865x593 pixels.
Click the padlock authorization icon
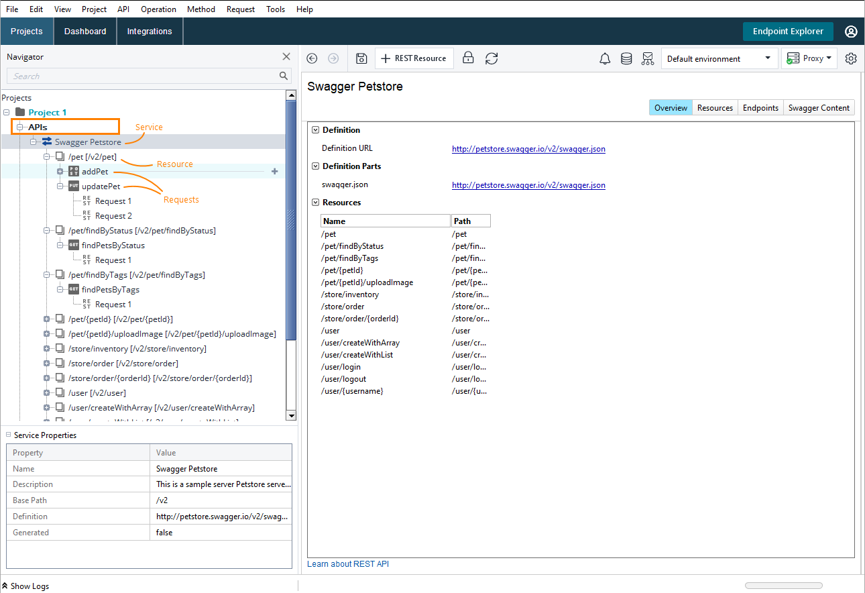(x=469, y=58)
